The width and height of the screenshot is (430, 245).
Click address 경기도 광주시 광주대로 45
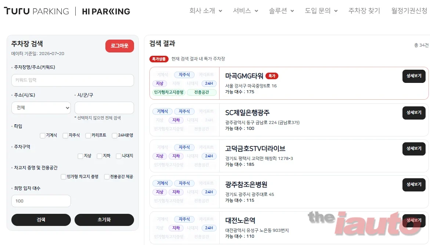(x=250, y=194)
